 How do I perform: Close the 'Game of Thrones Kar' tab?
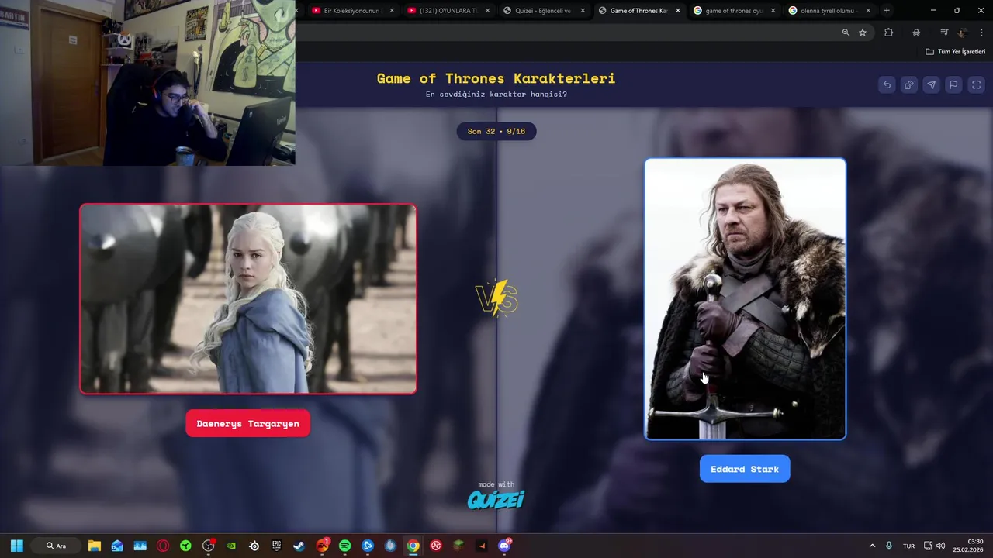[x=678, y=11]
